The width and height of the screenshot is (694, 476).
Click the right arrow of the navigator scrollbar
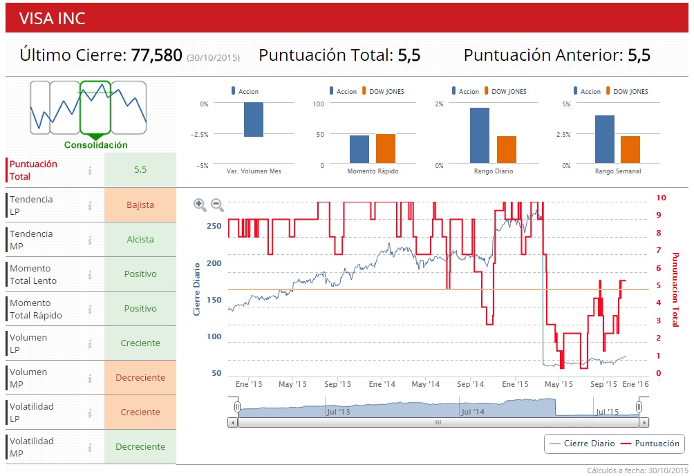coord(644,423)
